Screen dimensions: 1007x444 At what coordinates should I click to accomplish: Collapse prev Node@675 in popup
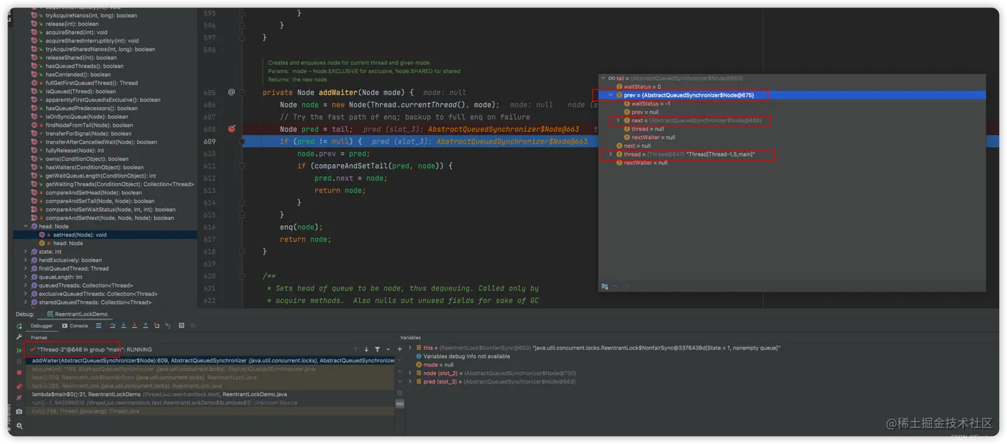pos(611,95)
